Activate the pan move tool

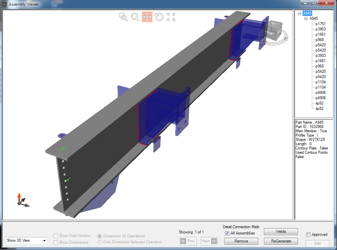(147, 17)
